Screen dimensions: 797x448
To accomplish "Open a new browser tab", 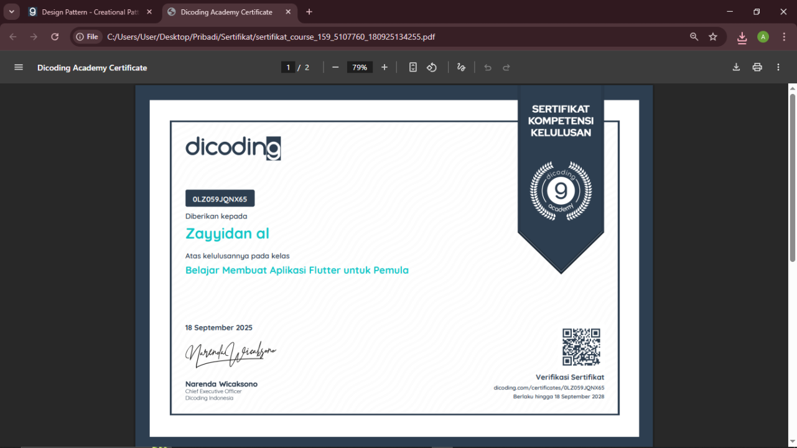I will pos(309,12).
